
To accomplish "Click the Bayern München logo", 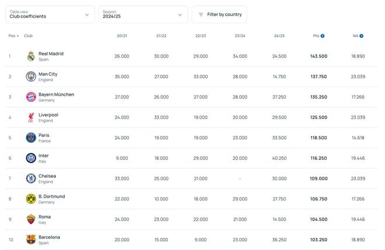I will (x=31, y=97).
